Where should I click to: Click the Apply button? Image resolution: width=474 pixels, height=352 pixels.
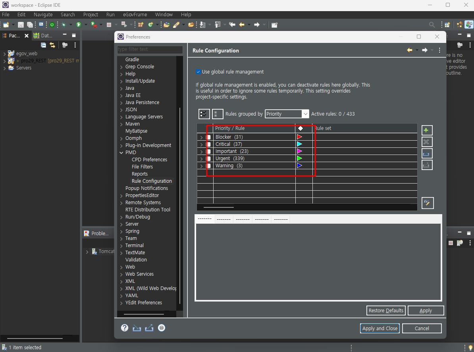426,311
